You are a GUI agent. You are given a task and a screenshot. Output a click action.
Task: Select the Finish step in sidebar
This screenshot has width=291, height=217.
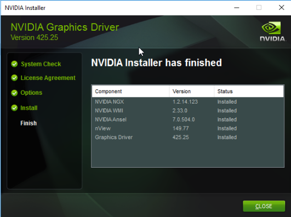coord(28,123)
